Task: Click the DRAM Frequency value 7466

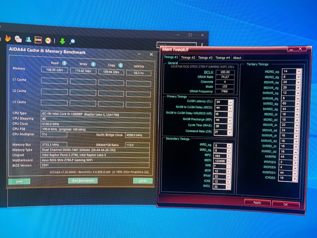Action: click(224, 91)
